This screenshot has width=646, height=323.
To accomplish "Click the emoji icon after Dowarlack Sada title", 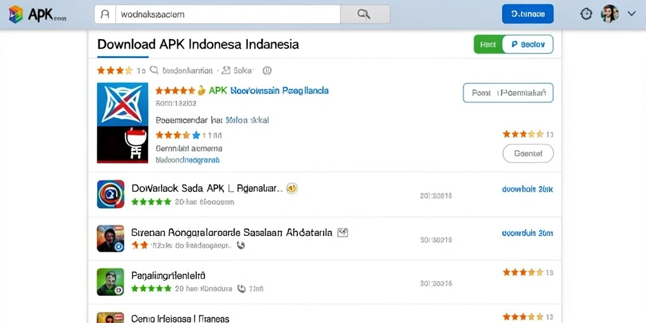I will tap(292, 188).
